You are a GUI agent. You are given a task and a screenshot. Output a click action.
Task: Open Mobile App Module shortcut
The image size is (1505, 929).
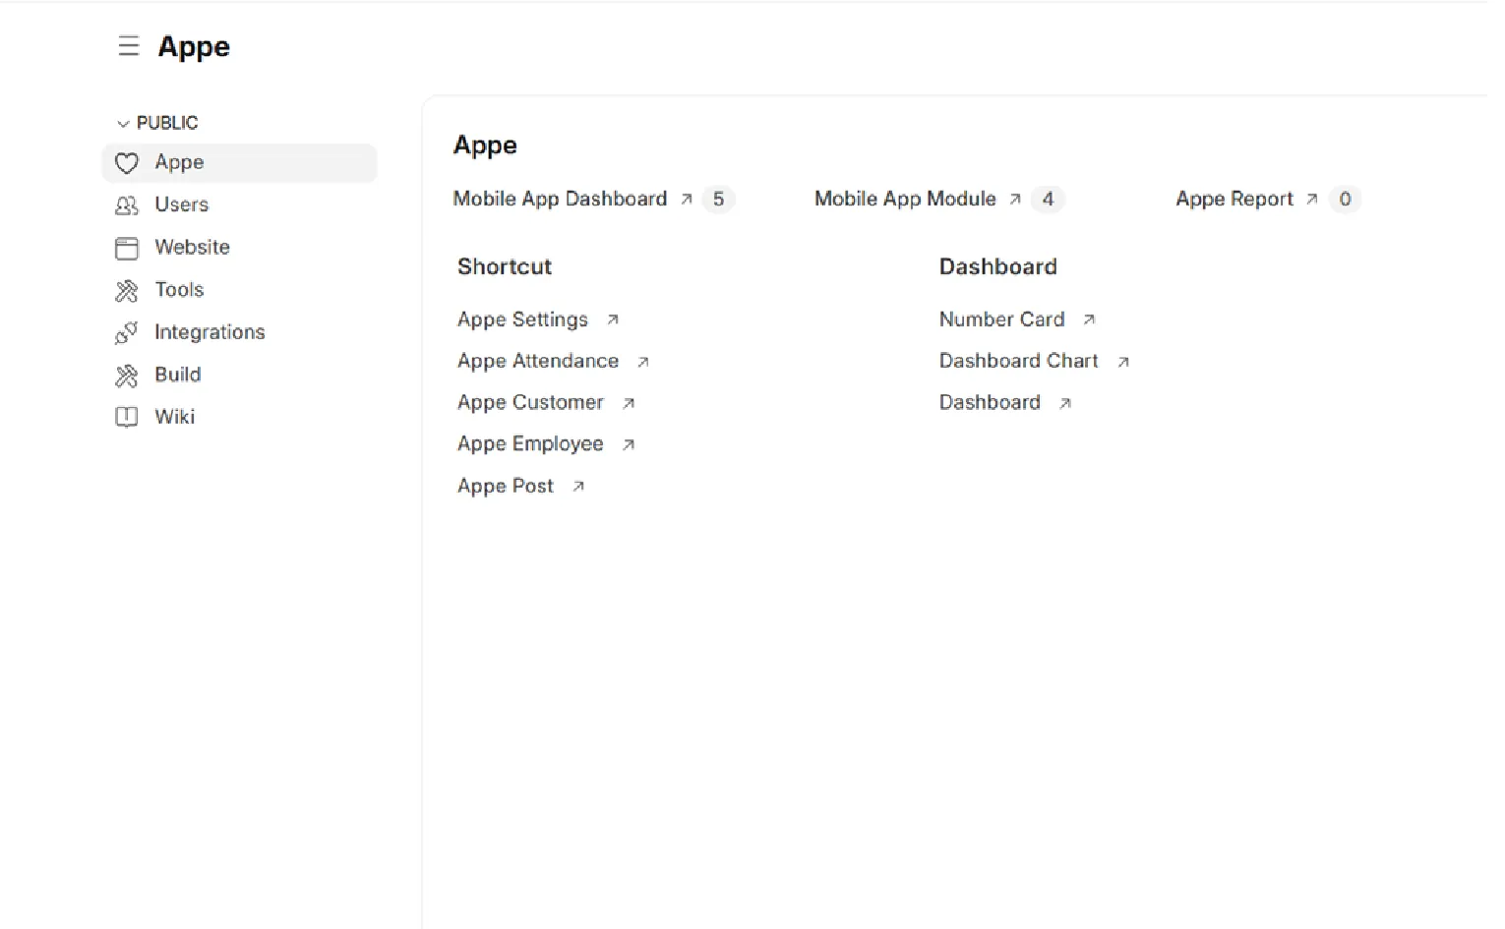(905, 199)
